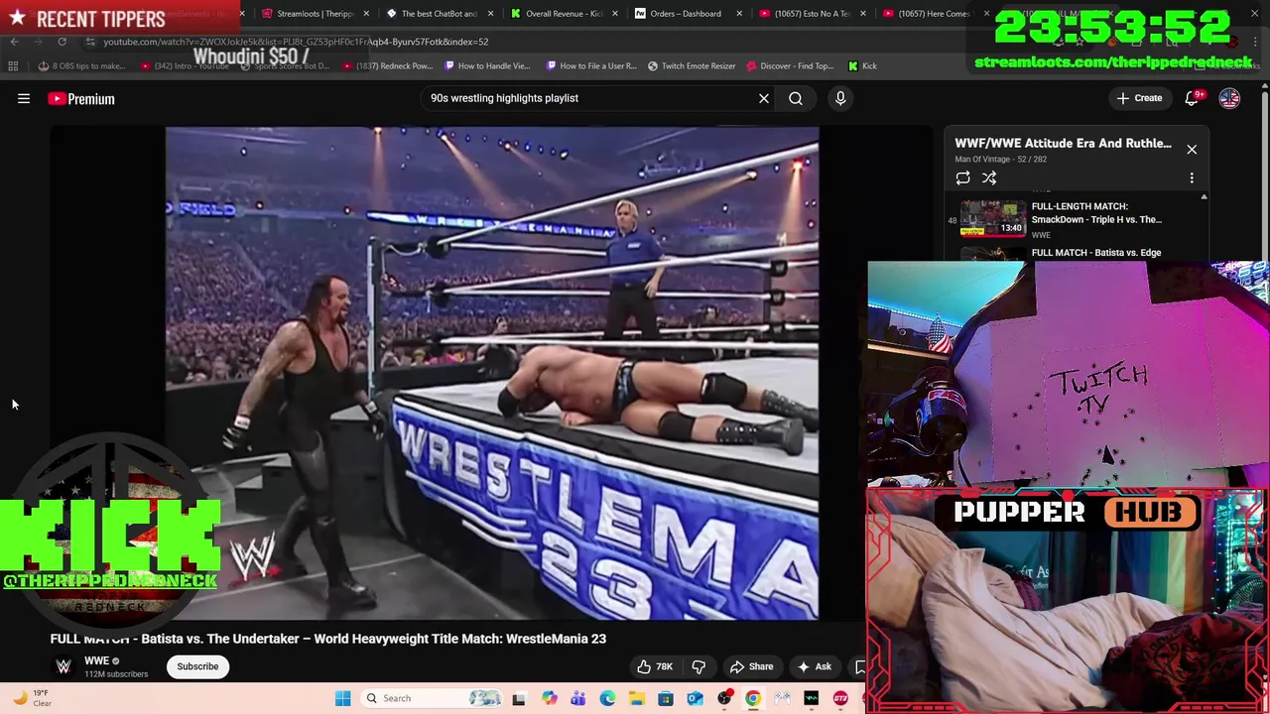Switch to the Streamloots browser tab
The height and width of the screenshot is (714, 1270).
pos(315,14)
